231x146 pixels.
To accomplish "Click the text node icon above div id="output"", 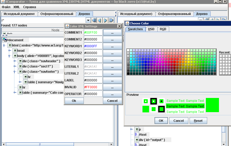I will pos(137,134).
